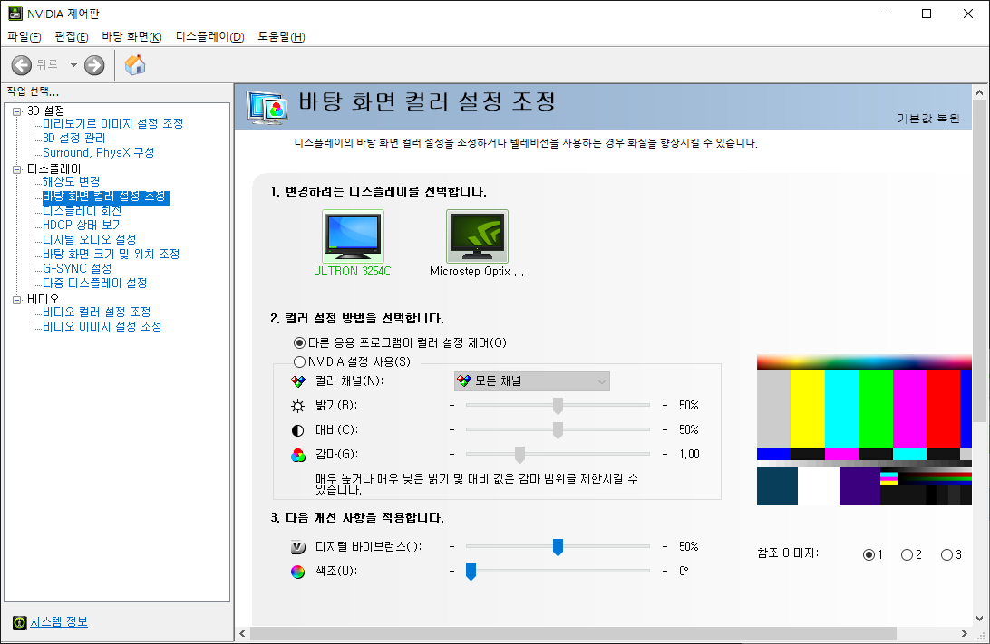The image size is (990, 644).
Task: Select 다른 응용 프로그램이 컬러 설정 제어 radio
Action: click(x=299, y=343)
